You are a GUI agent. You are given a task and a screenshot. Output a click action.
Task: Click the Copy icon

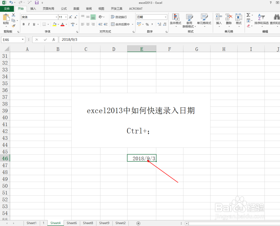13,20
